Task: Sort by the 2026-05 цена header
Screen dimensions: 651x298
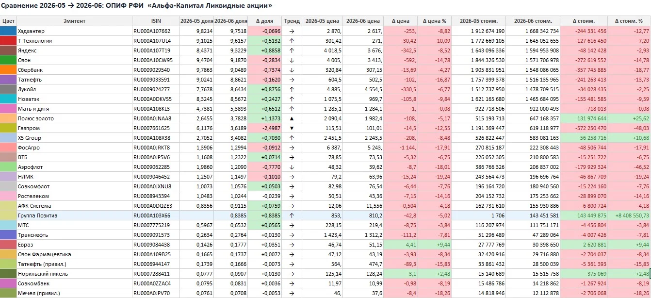Action: [x=322, y=21]
